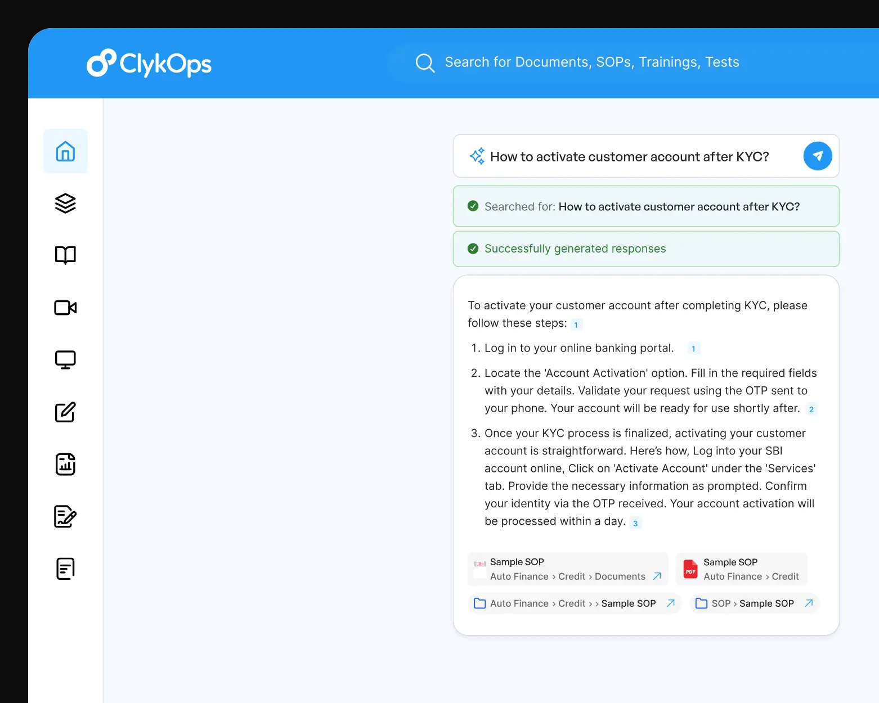Open the text document sidebar icon
The height and width of the screenshot is (703, 879).
65,569
